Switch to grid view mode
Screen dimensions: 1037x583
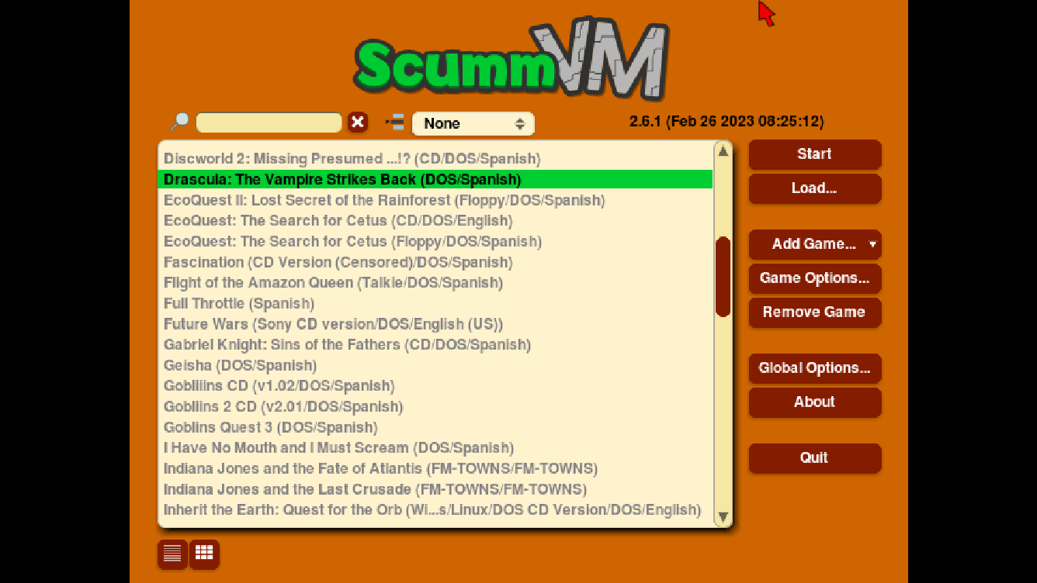click(x=203, y=554)
